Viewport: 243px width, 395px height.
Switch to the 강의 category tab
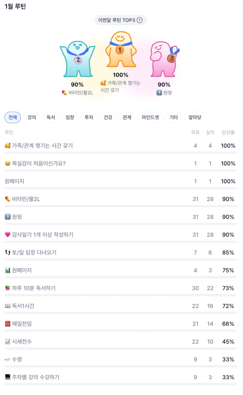[x=32, y=117]
